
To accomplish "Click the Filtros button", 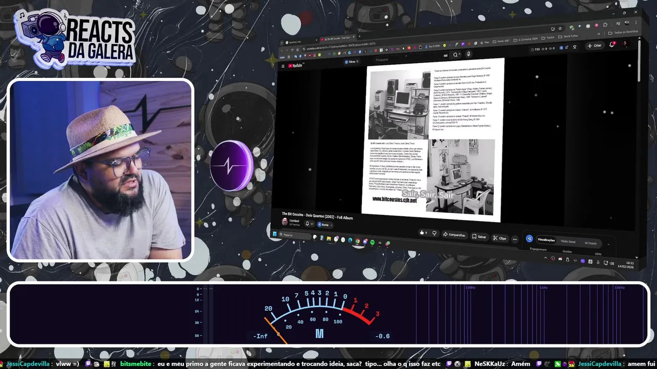I will click(352, 61).
